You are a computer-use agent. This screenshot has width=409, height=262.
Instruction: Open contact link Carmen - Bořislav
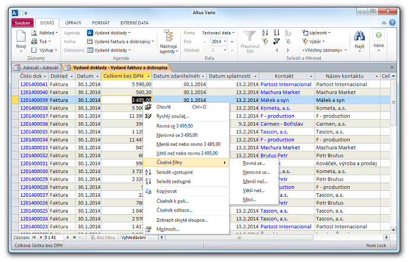(282, 124)
